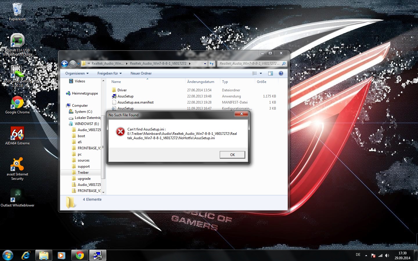Open the Organisieren menu

coord(77,73)
